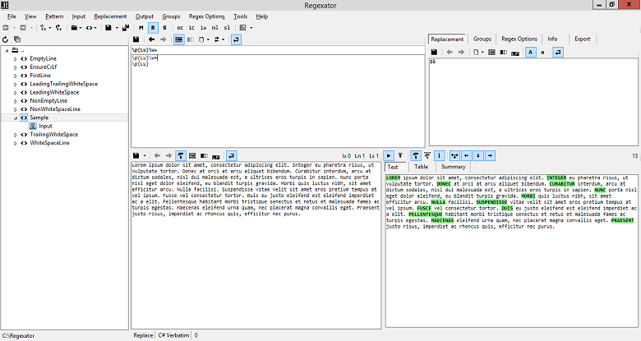Toggle the R (Replace) mode button

click(x=152, y=27)
